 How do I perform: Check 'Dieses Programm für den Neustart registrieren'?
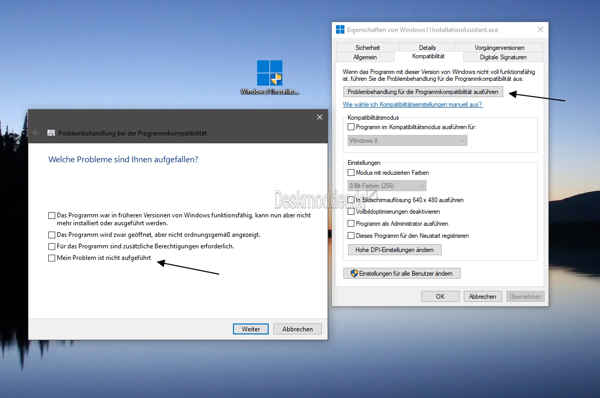point(351,236)
